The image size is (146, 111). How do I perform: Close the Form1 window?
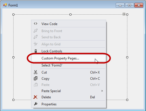(x=139, y=5)
